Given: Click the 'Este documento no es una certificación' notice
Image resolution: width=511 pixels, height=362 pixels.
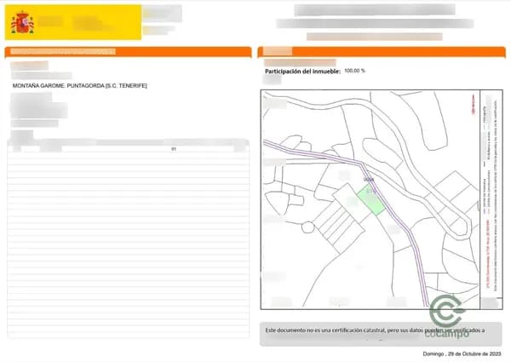Looking at the screenshot, I should (x=375, y=329).
